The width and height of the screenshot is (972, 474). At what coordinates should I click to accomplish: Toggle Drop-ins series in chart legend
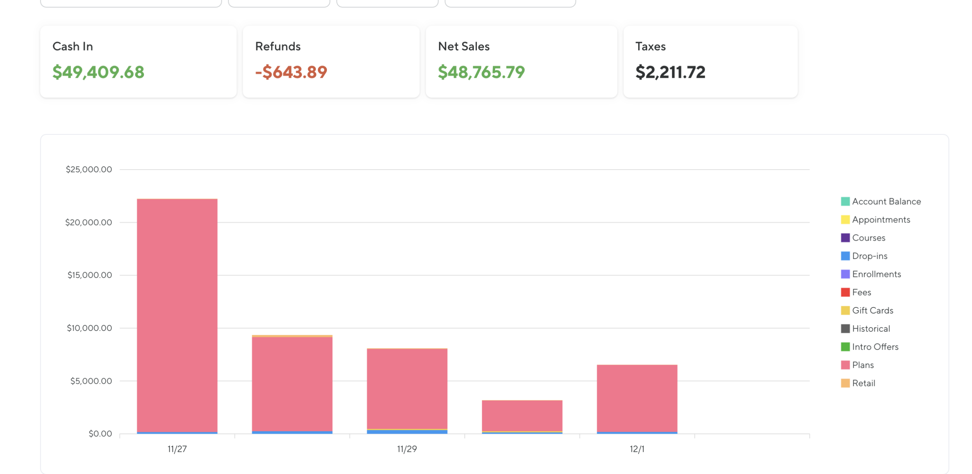tap(869, 256)
